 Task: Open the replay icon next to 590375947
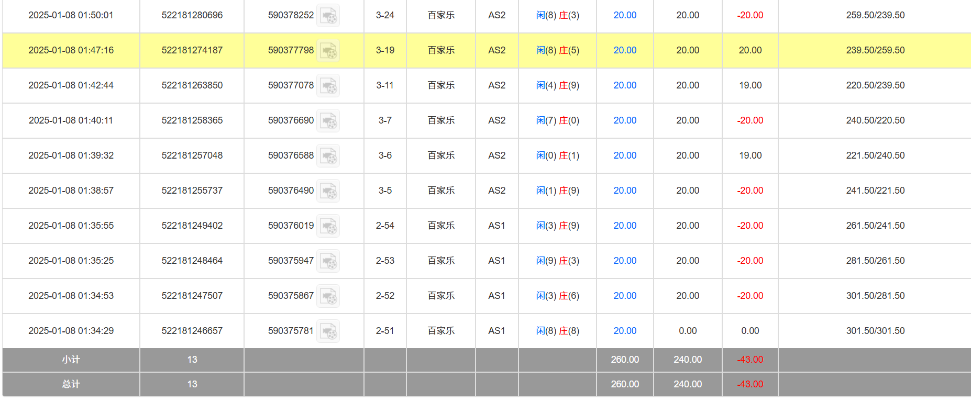point(328,261)
